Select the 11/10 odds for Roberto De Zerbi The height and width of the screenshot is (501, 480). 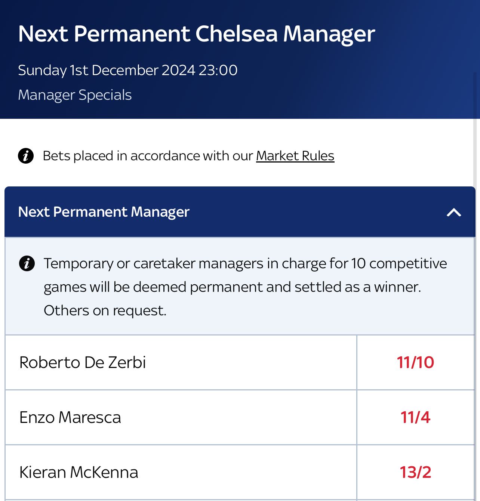pyautogui.click(x=415, y=362)
